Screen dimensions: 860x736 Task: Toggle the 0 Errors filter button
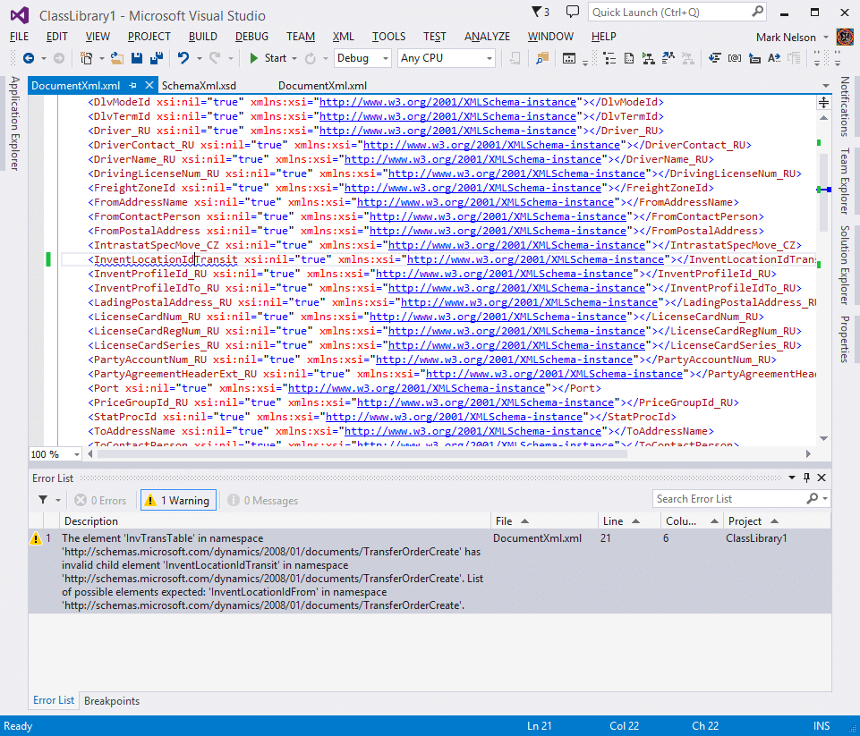(98, 500)
